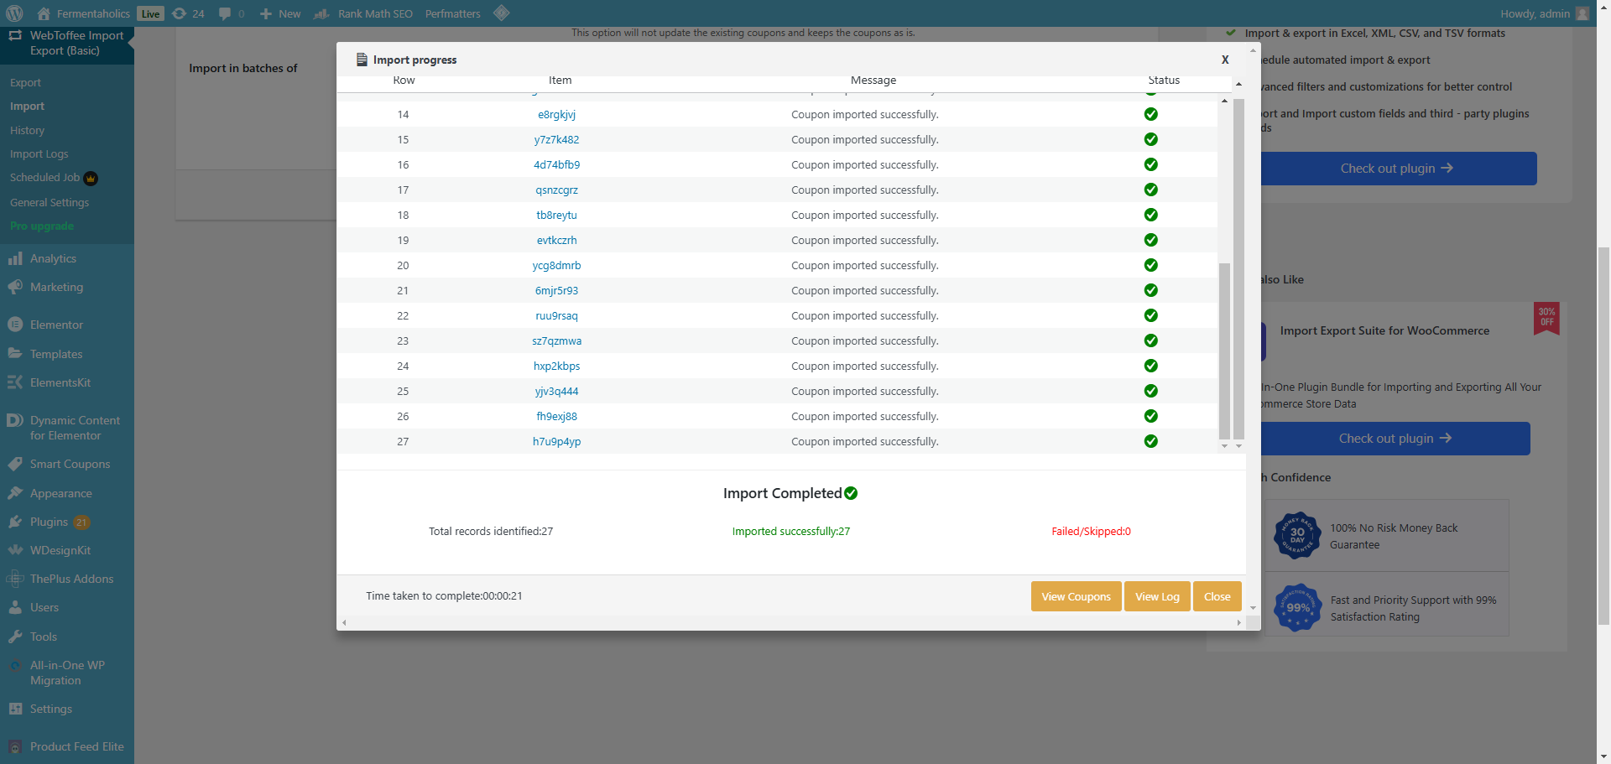Click Pro upgrade link in sidebar

pyautogui.click(x=42, y=226)
